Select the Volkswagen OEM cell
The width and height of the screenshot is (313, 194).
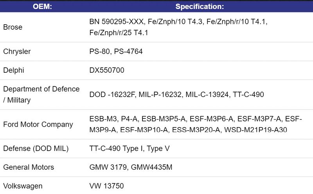click(x=23, y=186)
